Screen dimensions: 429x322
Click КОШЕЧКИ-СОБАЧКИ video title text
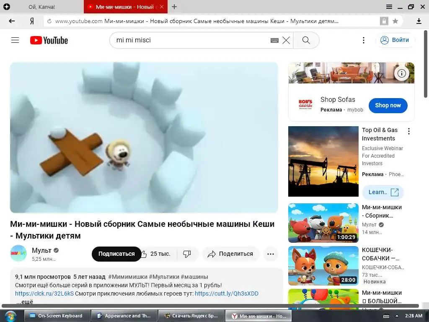point(381,254)
